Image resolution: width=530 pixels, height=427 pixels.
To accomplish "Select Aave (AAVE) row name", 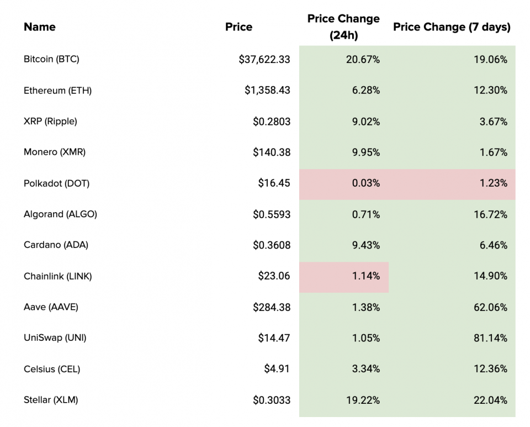I will (x=51, y=307).
